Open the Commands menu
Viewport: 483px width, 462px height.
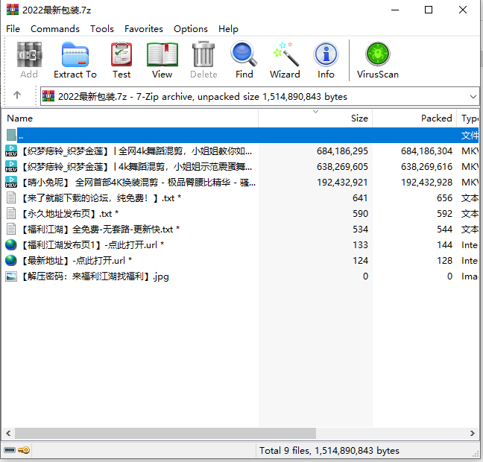coord(54,28)
